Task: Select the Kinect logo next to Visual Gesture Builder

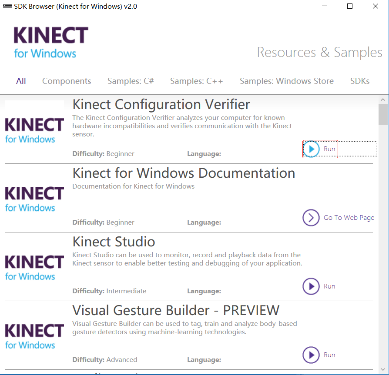Action: click(x=34, y=336)
